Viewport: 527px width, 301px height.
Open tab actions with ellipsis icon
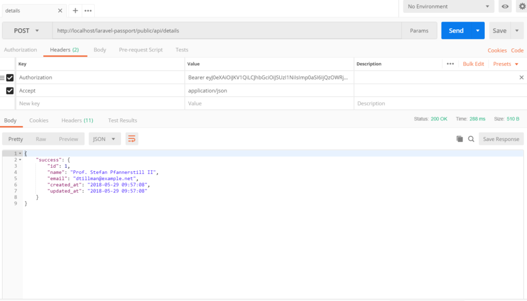[87, 10]
